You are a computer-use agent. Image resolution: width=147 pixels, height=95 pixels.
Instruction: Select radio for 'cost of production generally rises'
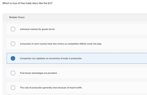pos(13,87)
